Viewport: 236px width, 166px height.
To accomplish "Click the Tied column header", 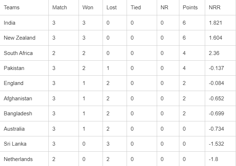I will (x=136, y=7).
